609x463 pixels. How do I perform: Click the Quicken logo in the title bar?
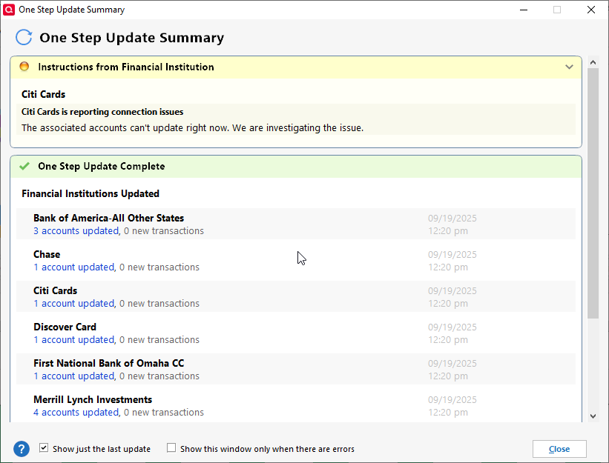tap(9, 10)
